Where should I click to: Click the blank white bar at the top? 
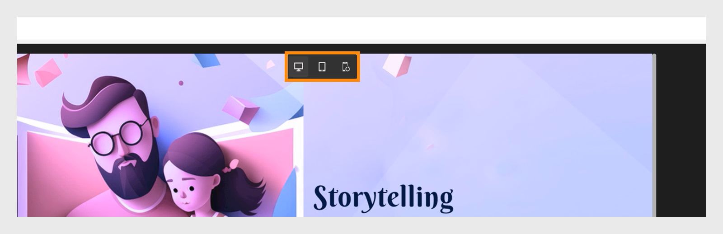point(361,28)
